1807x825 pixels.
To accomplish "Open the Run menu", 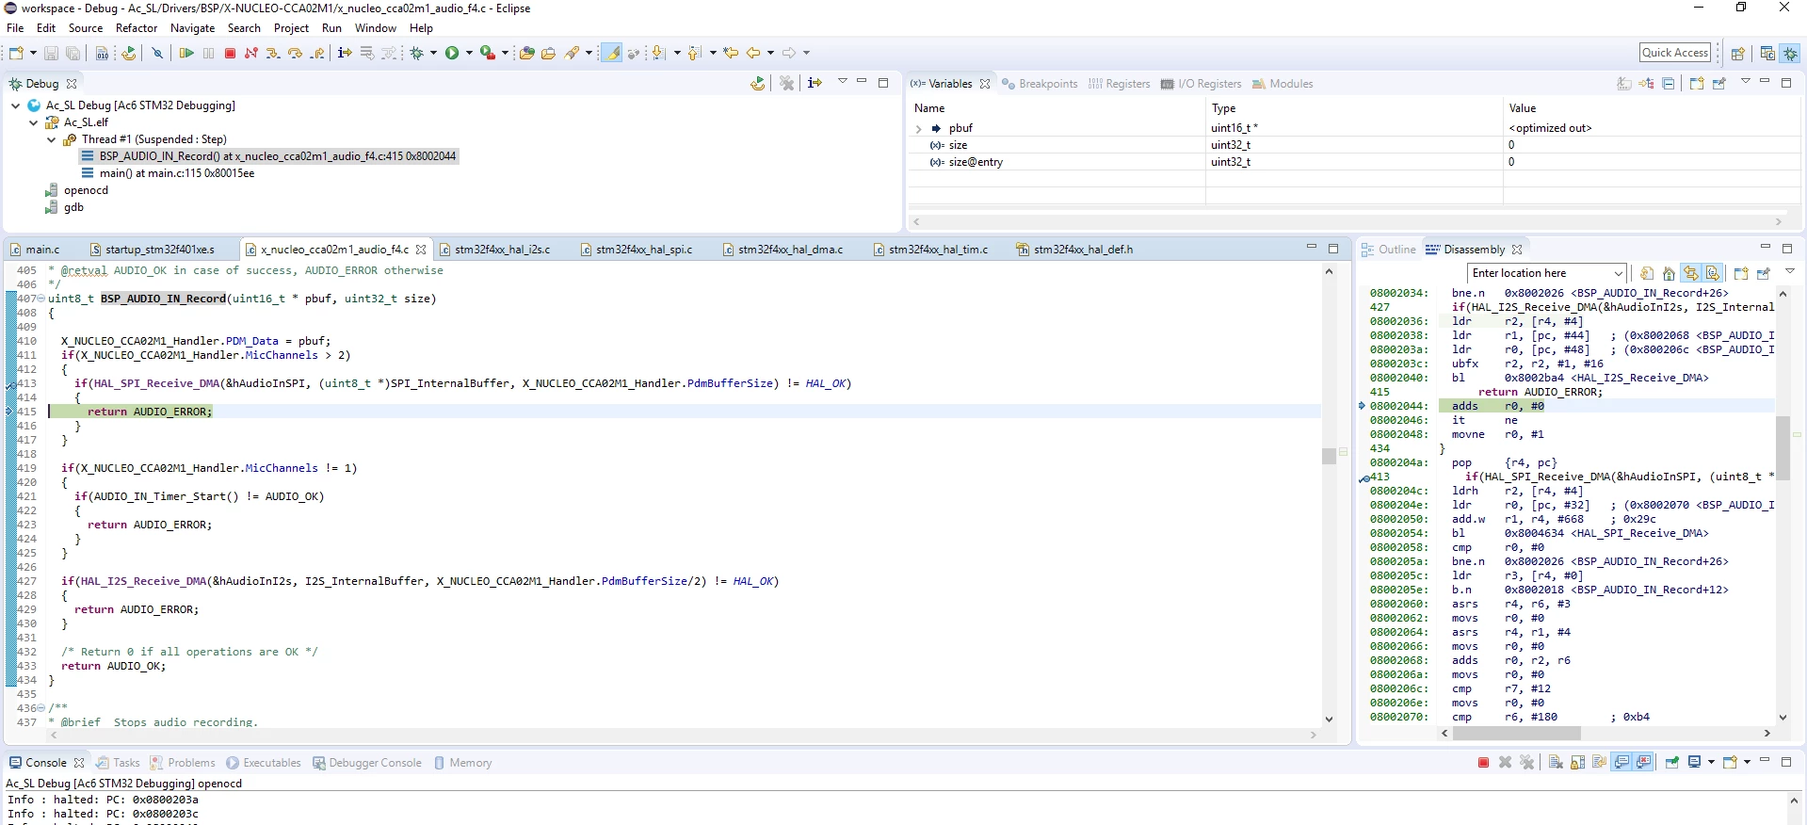I will pos(331,28).
